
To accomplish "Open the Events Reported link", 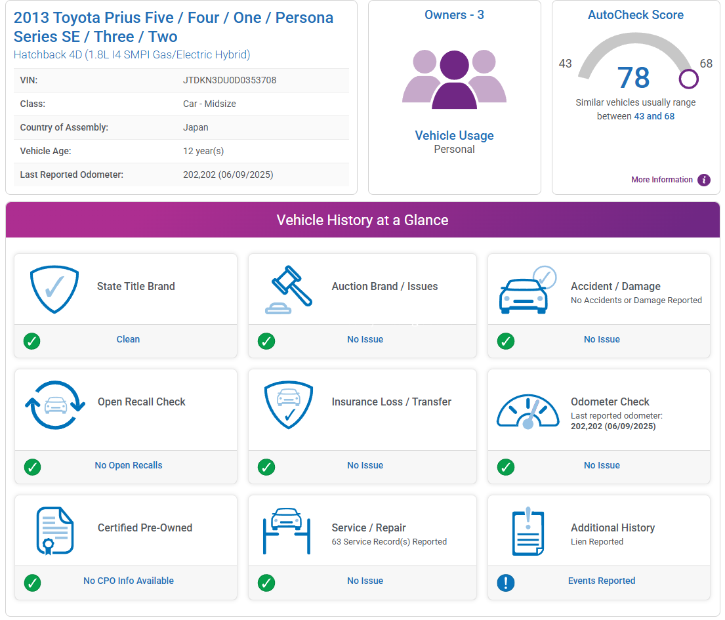I will (601, 581).
